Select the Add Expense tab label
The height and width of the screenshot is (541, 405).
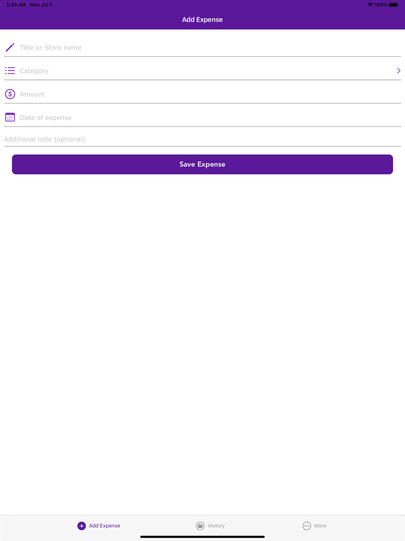coord(104,526)
